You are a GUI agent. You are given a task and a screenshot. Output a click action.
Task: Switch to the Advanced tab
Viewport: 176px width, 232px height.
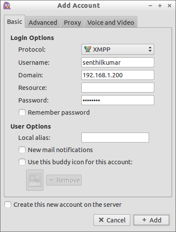[43, 22]
